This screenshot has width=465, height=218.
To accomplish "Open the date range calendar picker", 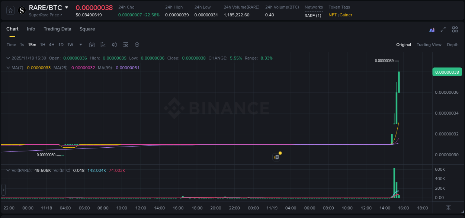I will [92, 44].
